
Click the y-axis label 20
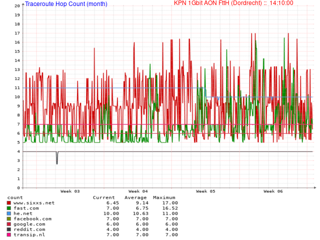pos(17,5)
